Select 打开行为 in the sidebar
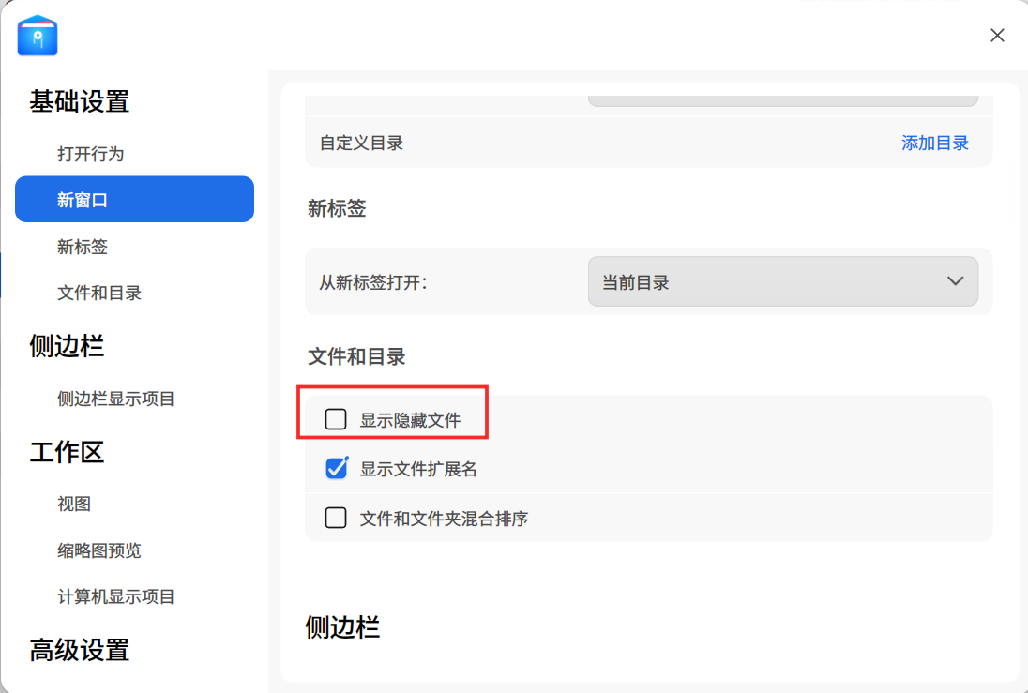1028x693 pixels. [x=90, y=154]
